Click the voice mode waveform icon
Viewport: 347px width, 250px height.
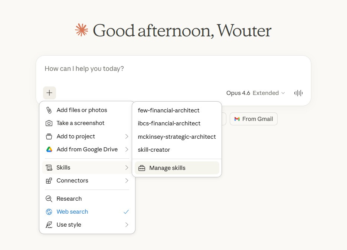(298, 93)
